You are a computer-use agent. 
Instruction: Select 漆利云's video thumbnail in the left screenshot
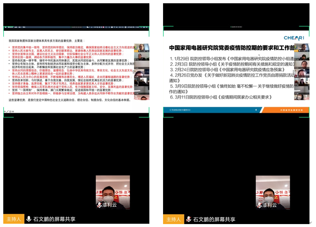tap(113, 192)
